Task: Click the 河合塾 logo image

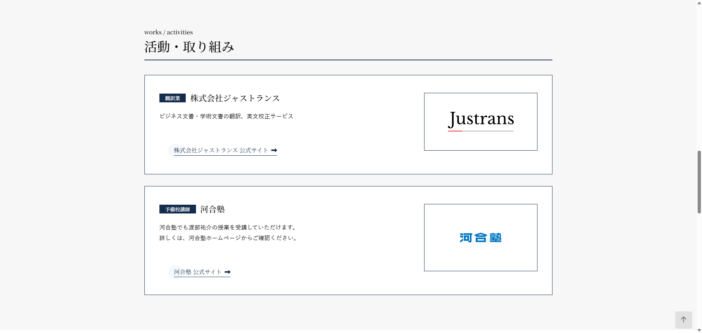Action: coord(480,238)
